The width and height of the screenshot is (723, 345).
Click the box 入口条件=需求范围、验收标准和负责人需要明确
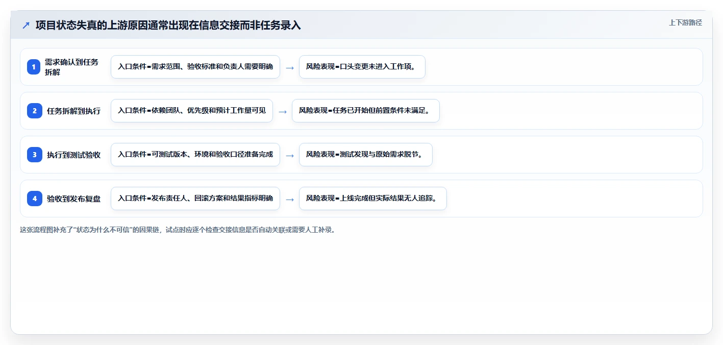coord(195,67)
